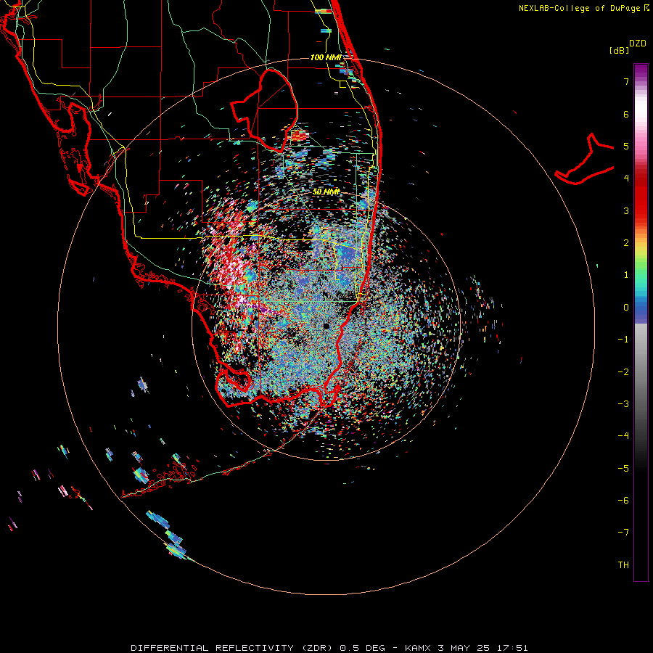Click the KAMX station ID in the caption

[x=419, y=648]
